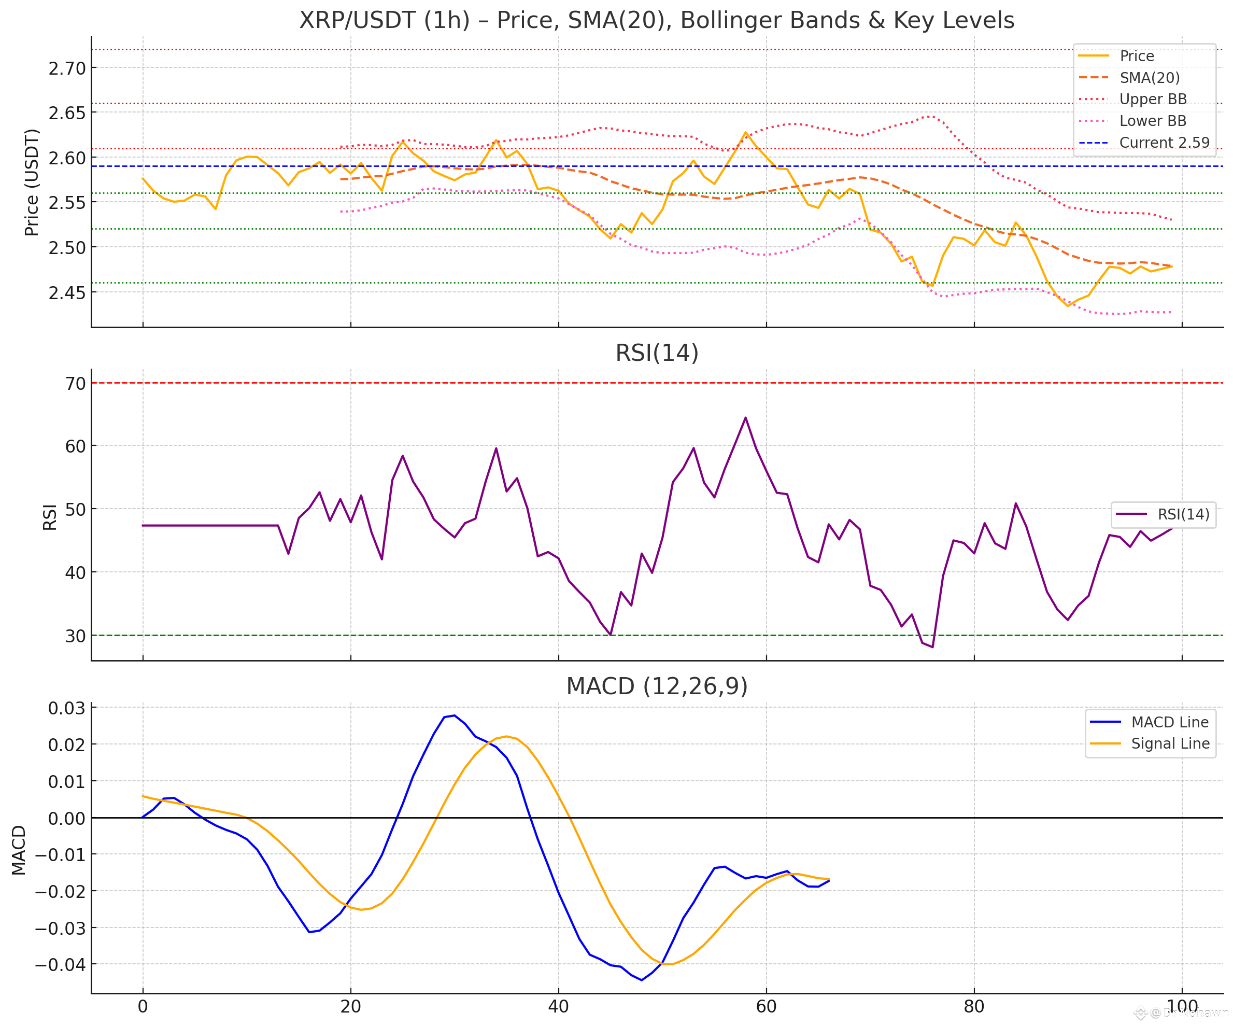Click the MACD (12,26,9) panel title
This screenshot has height=1026, width=1233.
[657, 686]
